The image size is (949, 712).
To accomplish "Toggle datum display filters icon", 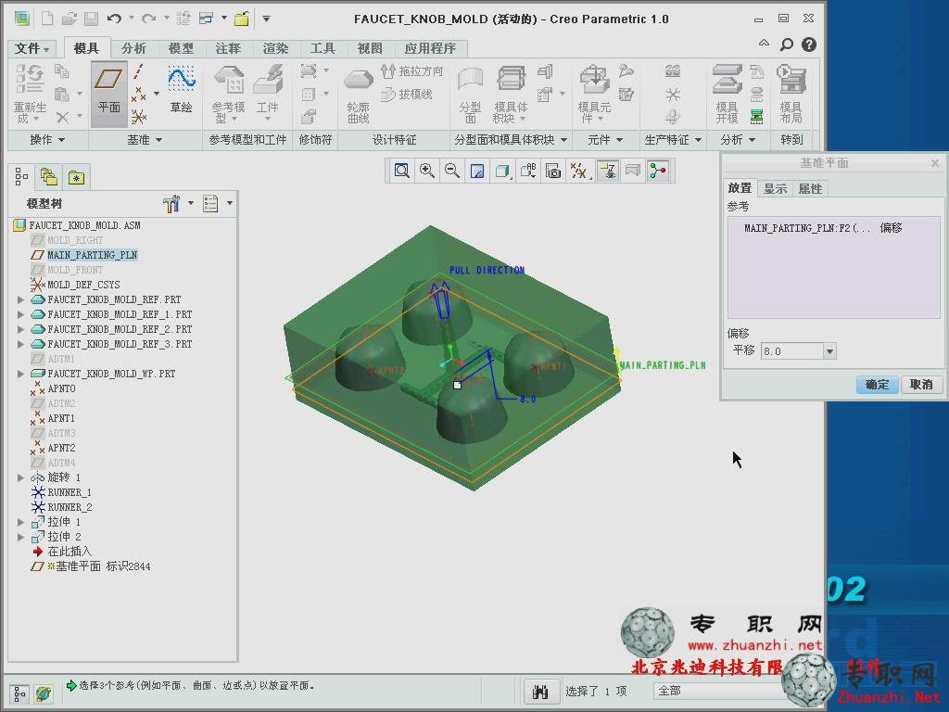I will click(578, 171).
